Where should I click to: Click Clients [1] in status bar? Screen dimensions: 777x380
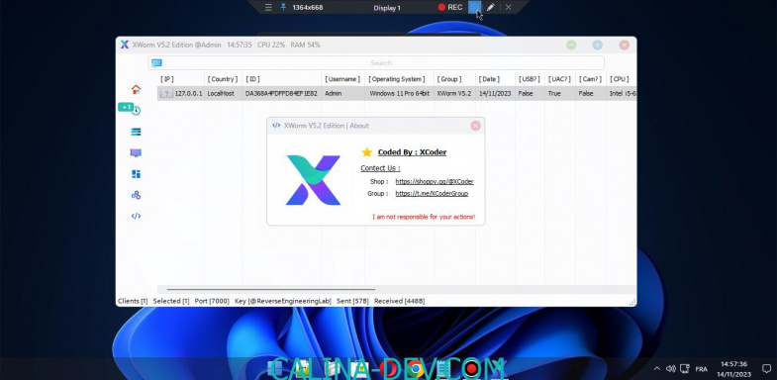pos(133,301)
